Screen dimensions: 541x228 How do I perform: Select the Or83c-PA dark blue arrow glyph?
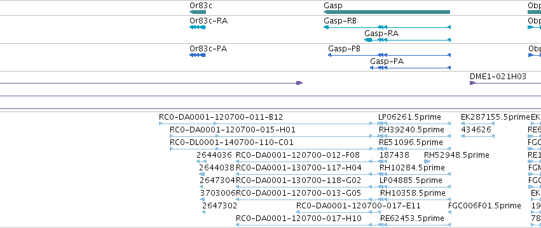pos(198,55)
